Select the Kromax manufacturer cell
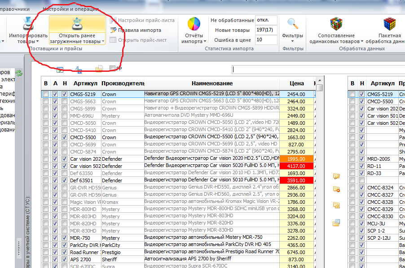The height and width of the screenshot is (268, 405). (123, 202)
